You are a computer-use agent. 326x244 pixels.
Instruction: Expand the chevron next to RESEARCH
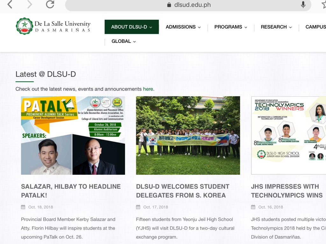pyautogui.click(x=290, y=27)
